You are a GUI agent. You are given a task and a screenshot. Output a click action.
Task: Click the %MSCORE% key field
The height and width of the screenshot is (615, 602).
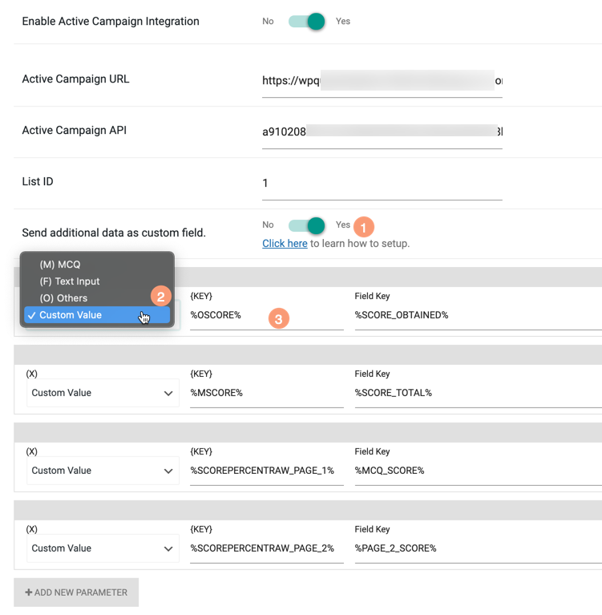click(267, 393)
